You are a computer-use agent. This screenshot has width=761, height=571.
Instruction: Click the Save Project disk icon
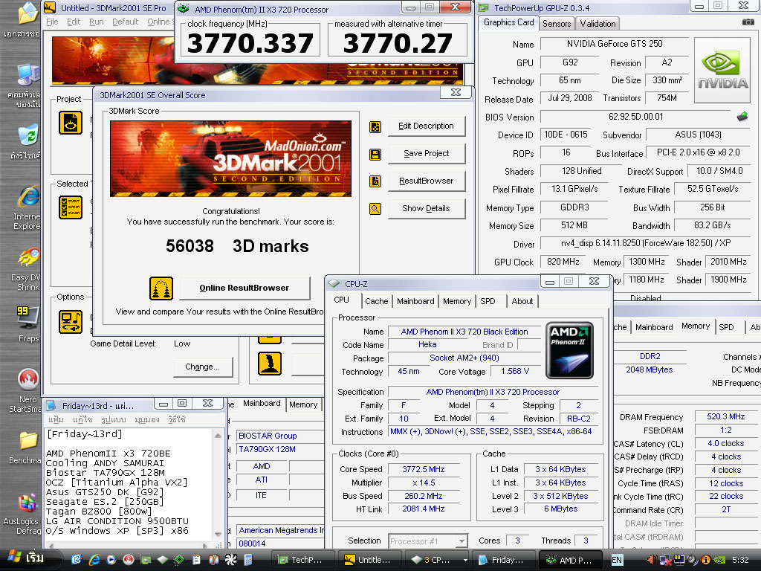(375, 155)
